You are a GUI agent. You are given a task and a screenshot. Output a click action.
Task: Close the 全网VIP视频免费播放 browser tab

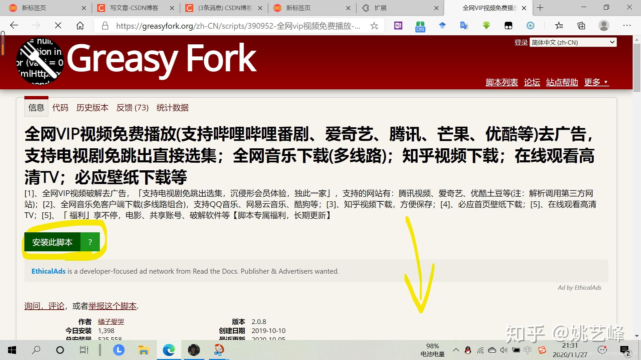click(x=524, y=8)
